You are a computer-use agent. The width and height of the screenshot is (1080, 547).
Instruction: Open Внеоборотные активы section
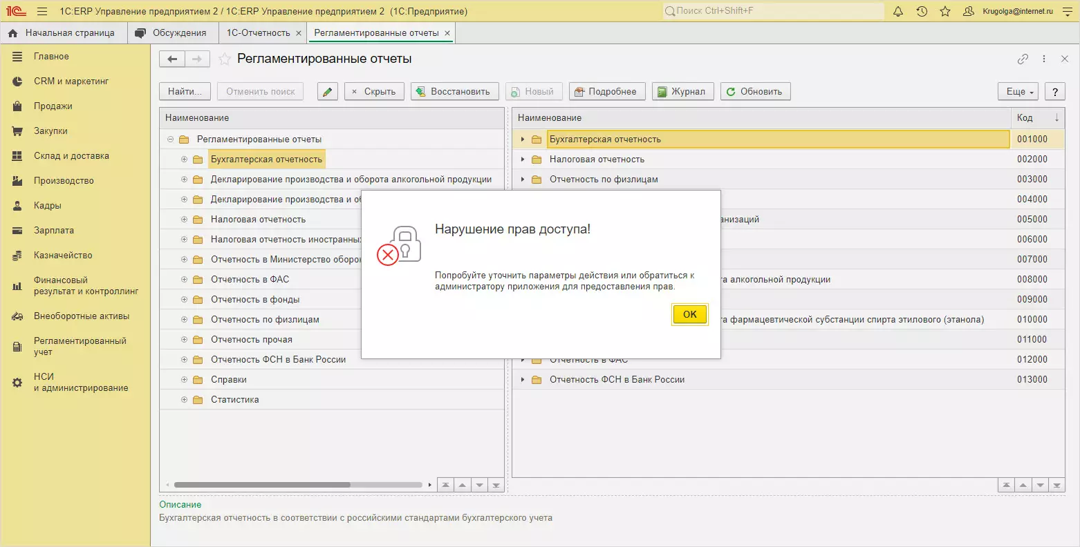[x=75, y=316]
